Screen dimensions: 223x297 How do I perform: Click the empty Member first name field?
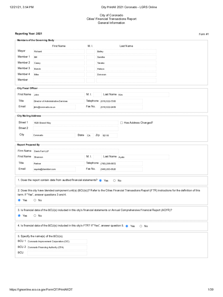click(59, 80)
